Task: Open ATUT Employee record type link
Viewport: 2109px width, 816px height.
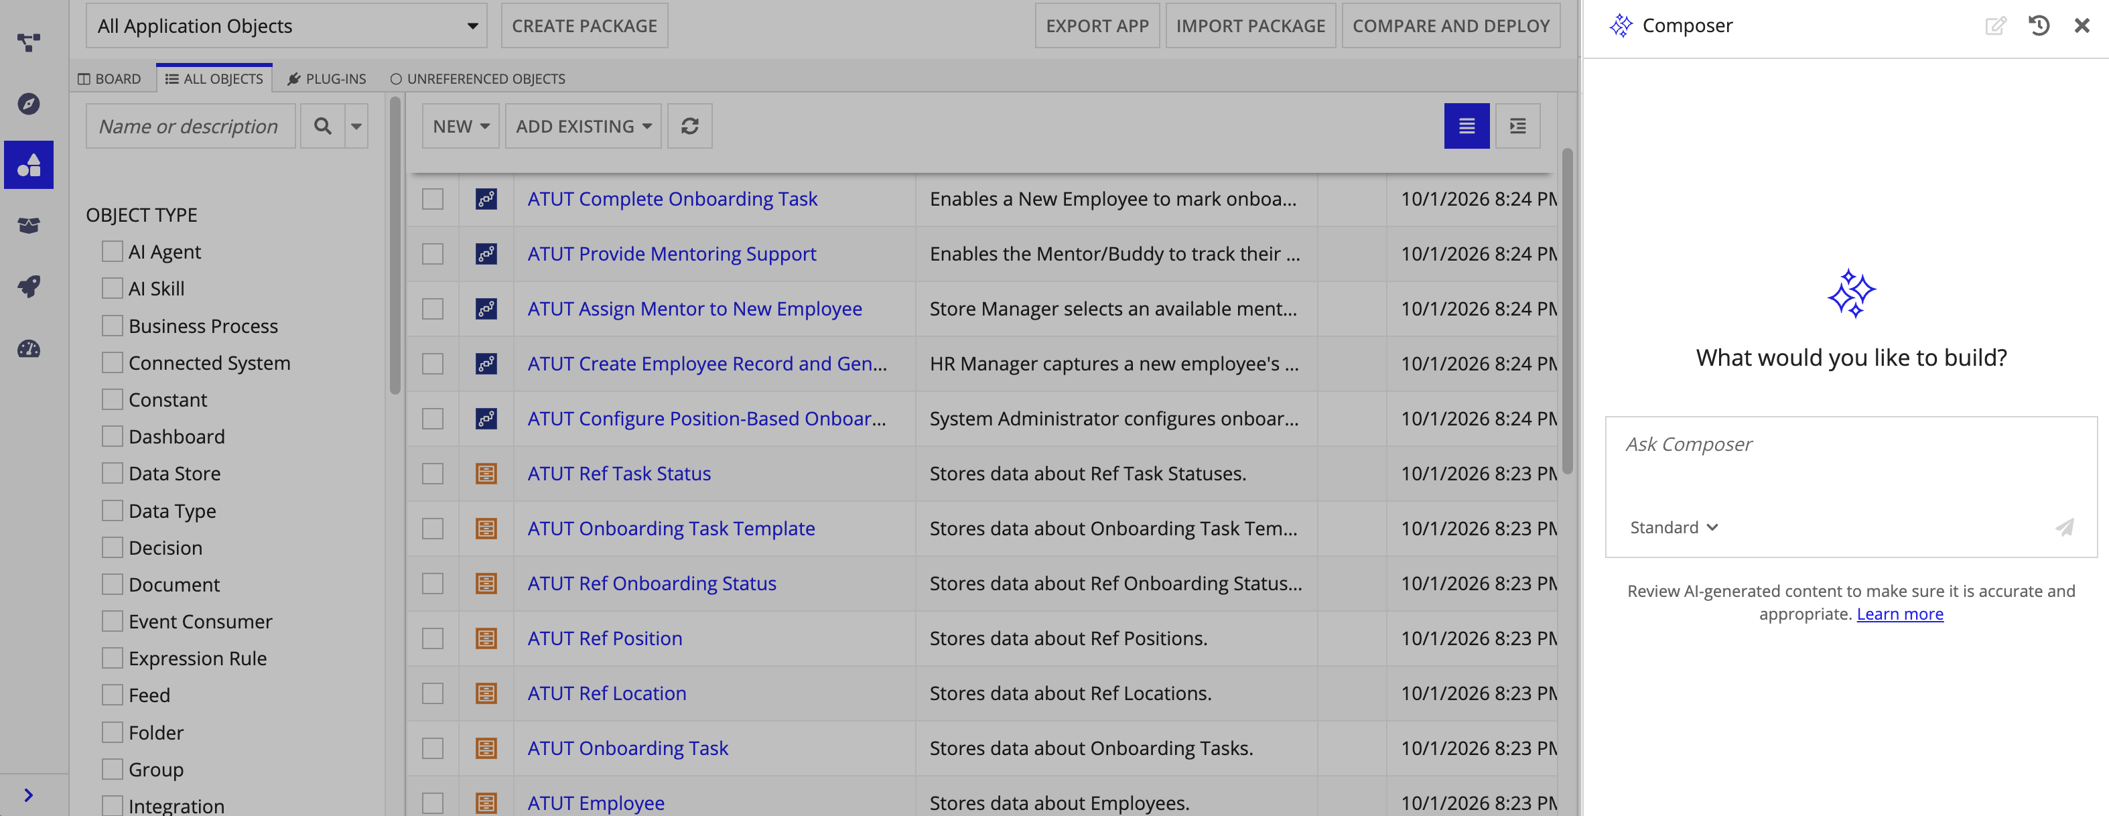Action: pyautogui.click(x=596, y=803)
